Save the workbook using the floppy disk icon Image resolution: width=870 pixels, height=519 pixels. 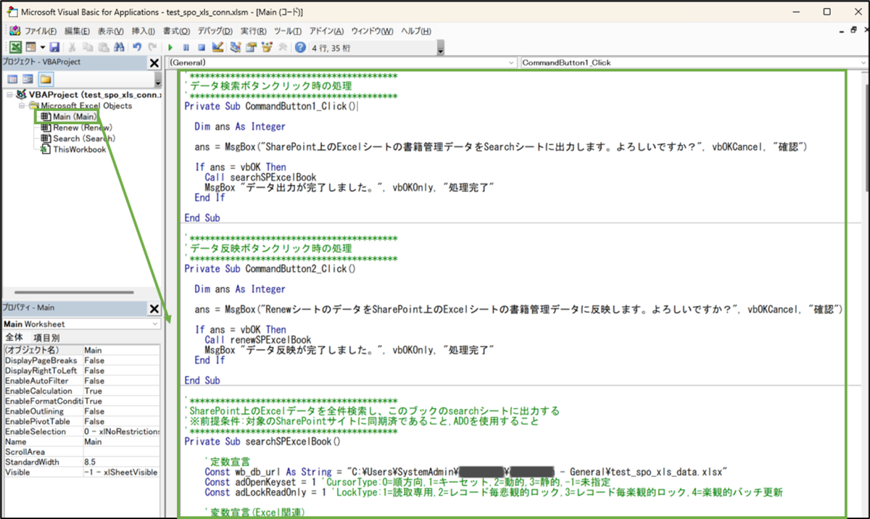tap(54, 47)
